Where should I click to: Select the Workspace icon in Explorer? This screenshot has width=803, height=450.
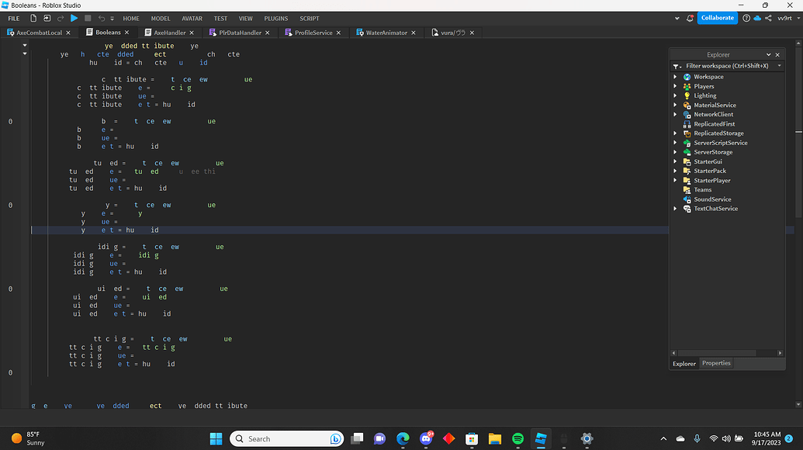[686, 77]
